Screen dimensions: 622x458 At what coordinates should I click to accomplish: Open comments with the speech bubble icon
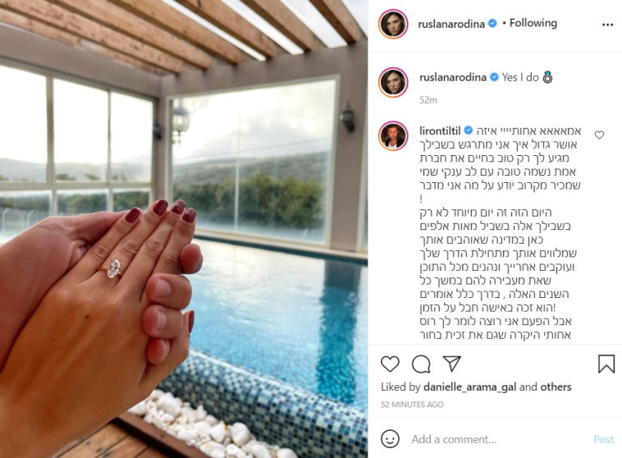pos(421,364)
